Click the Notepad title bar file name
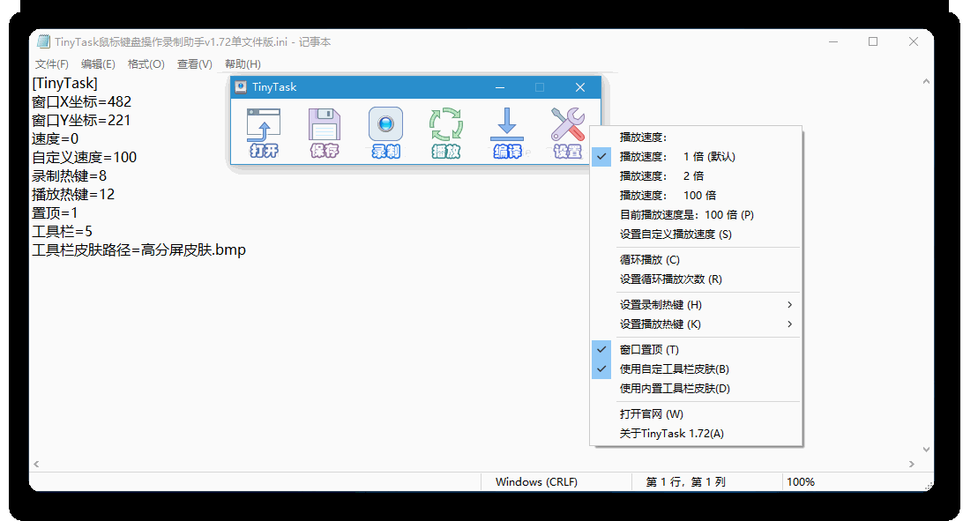This screenshot has height=521, width=963. [193, 41]
